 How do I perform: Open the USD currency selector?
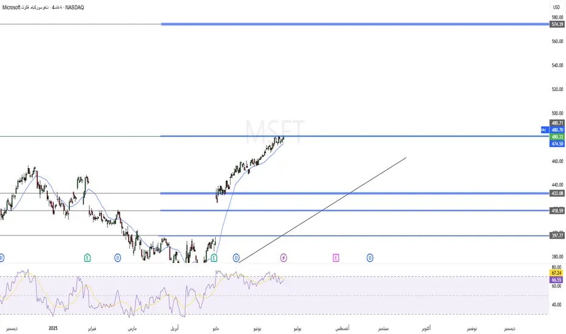[557, 7]
